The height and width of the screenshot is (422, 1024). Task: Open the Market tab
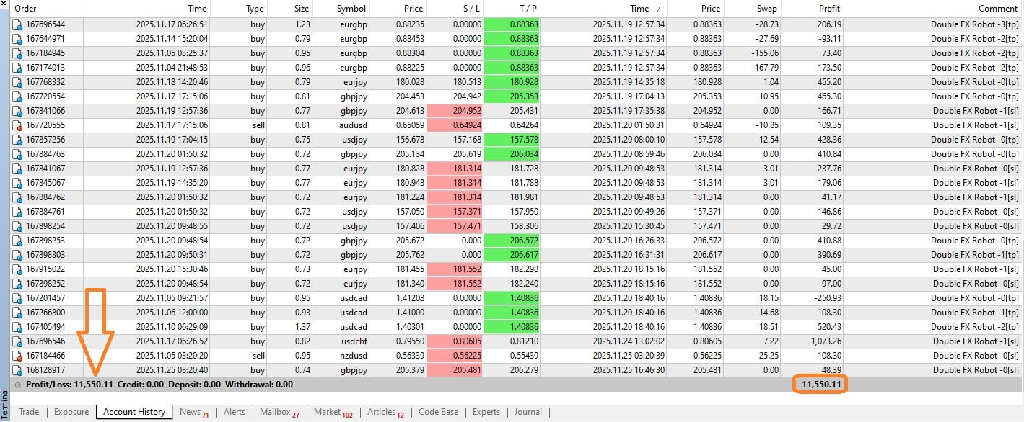point(327,412)
